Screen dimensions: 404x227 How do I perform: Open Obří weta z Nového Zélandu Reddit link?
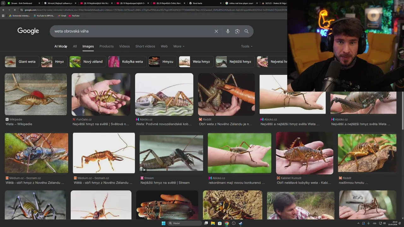(225, 124)
